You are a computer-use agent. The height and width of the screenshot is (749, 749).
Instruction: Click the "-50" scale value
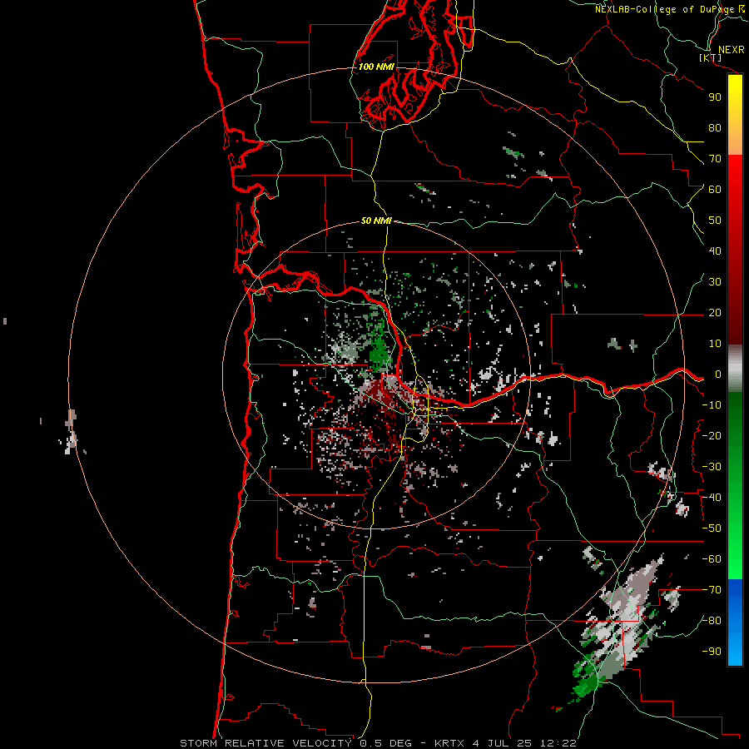712,528
